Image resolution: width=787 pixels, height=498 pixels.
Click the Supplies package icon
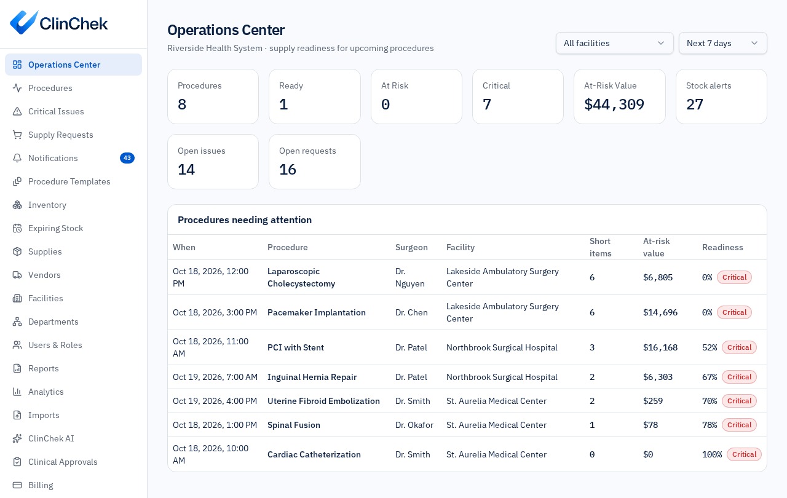(x=17, y=251)
